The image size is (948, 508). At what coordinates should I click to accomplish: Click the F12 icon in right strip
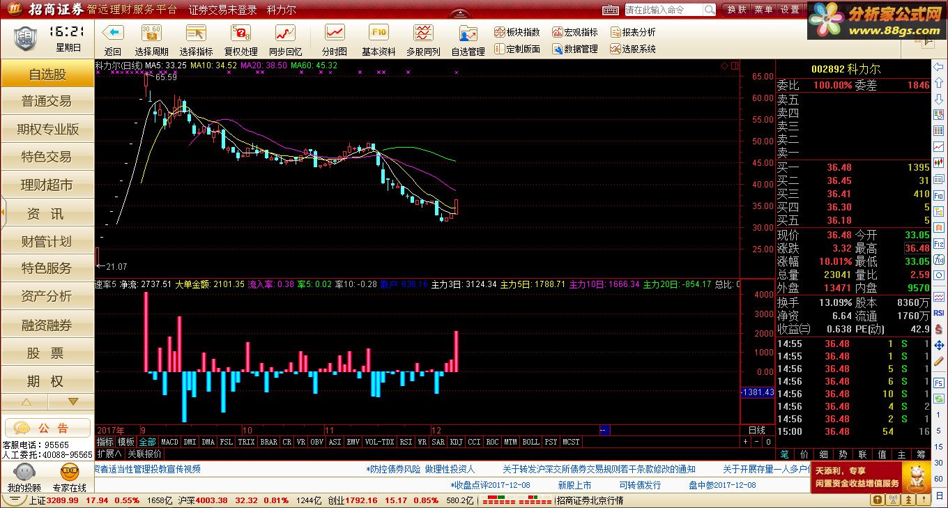pyautogui.click(x=939, y=245)
